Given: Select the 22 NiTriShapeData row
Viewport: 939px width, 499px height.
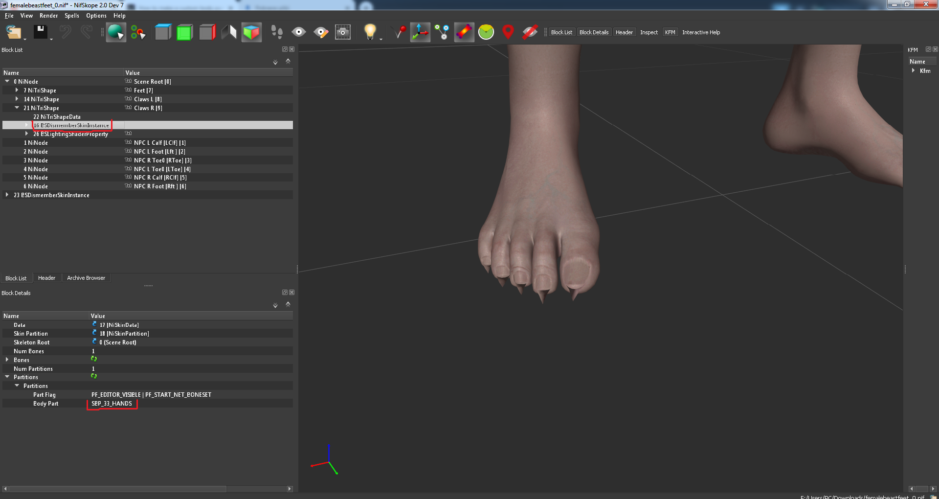Looking at the screenshot, I should pyautogui.click(x=148, y=116).
